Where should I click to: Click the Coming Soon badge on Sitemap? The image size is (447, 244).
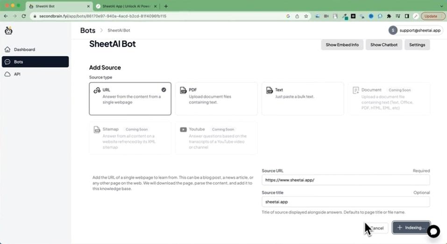pyautogui.click(x=136, y=129)
